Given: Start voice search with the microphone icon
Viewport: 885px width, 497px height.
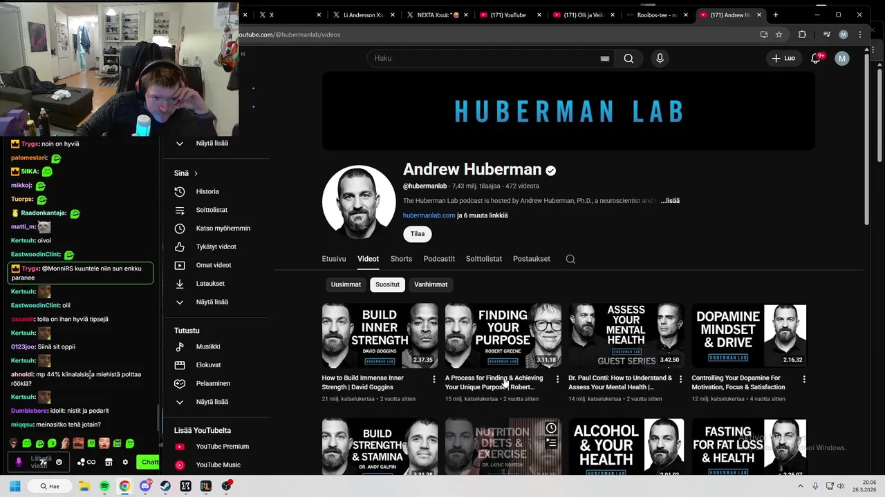Looking at the screenshot, I should click(660, 59).
